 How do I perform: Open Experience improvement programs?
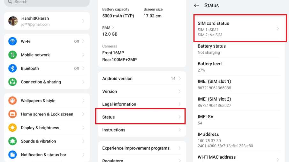[x=141, y=148]
